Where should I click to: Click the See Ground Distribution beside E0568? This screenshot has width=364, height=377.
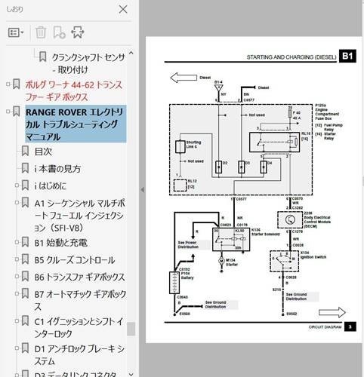click(215, 305)
